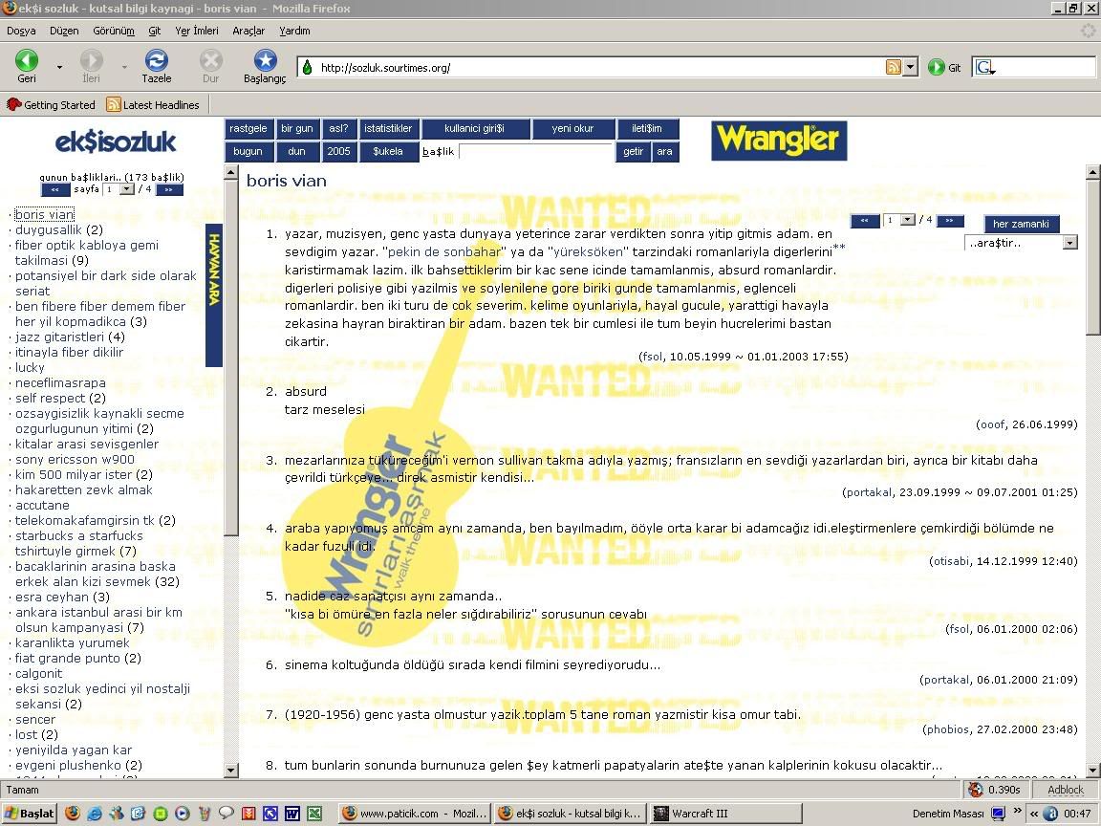
Task: Open the Araçlar menu
Action: [x=248, y=31]
